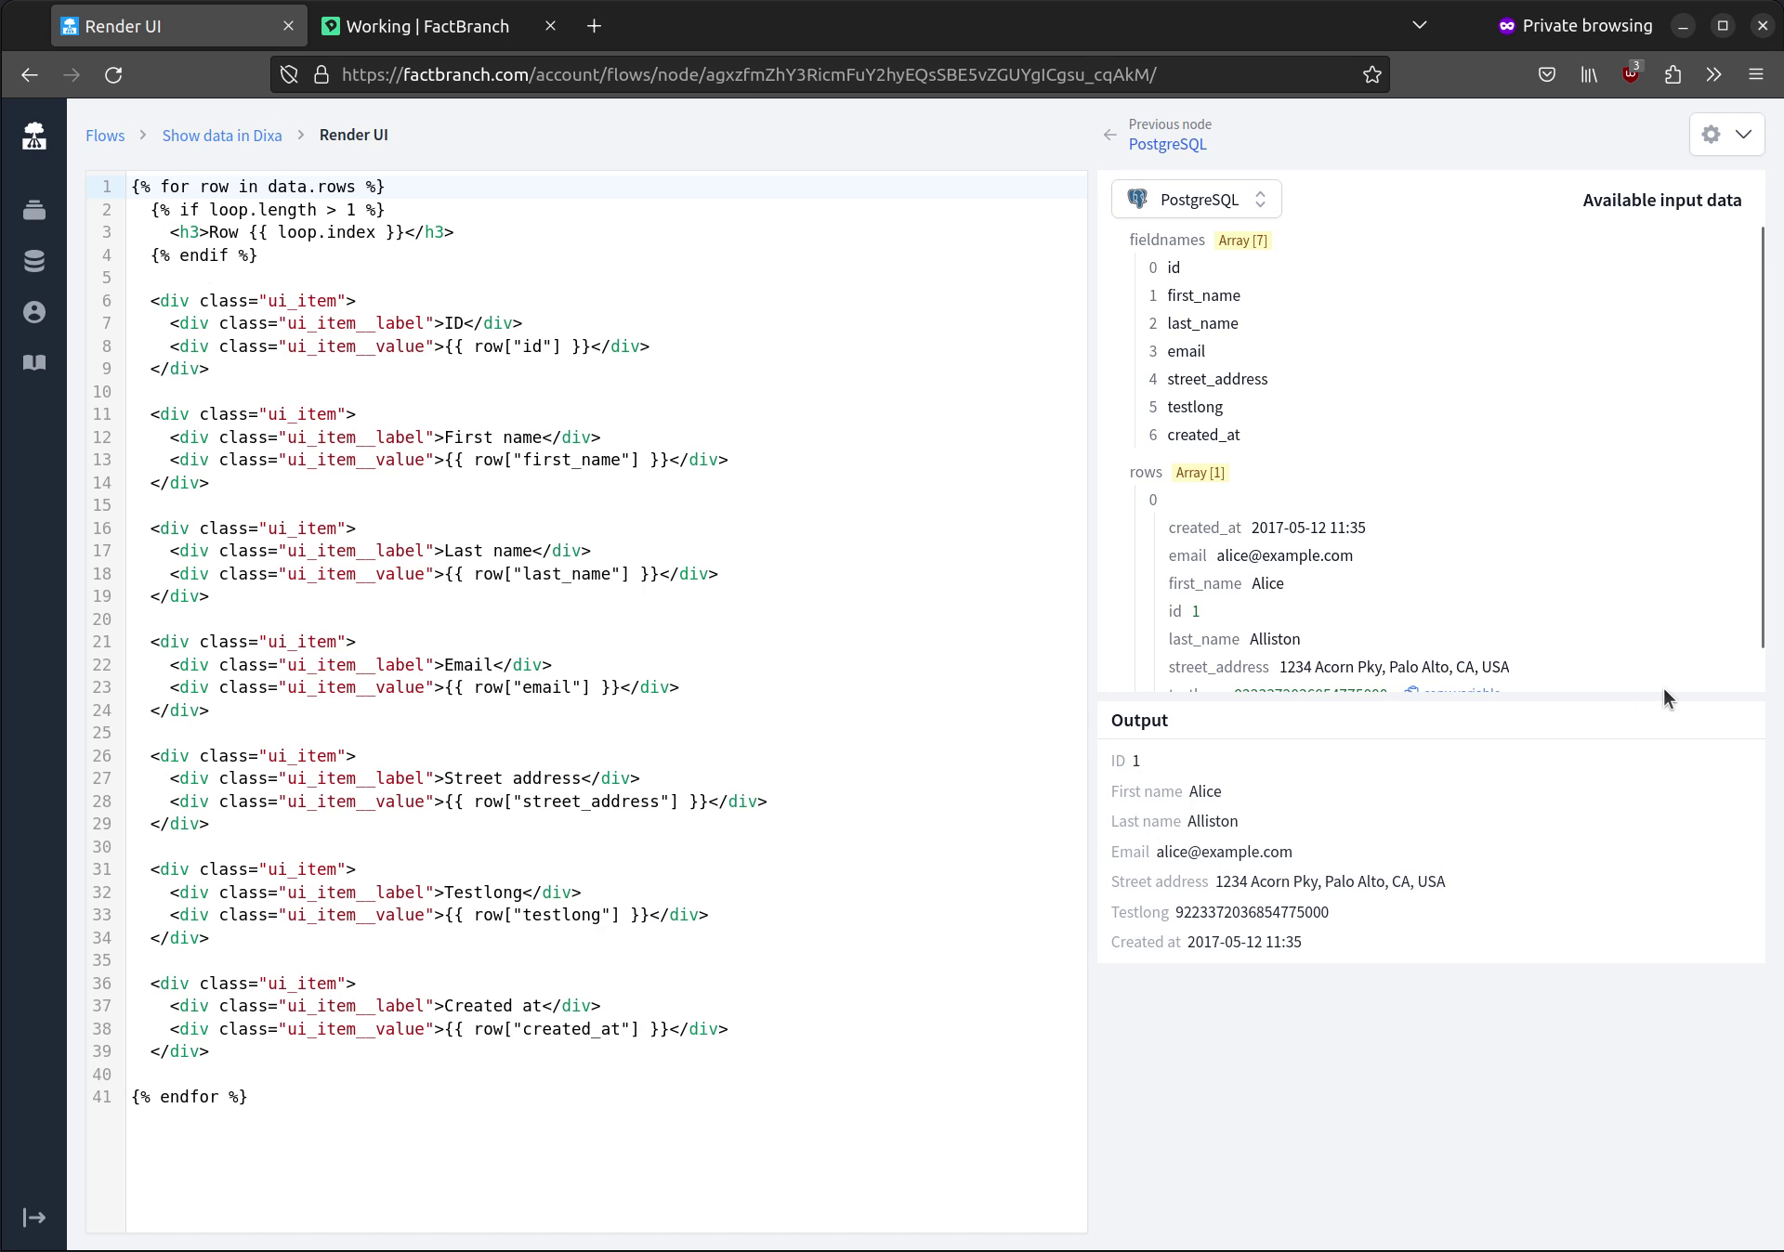The width and height of the screenshot is (1784, 1252).
Task: Follow the PostgreSQL previous node link
Action: point(1167,144)
